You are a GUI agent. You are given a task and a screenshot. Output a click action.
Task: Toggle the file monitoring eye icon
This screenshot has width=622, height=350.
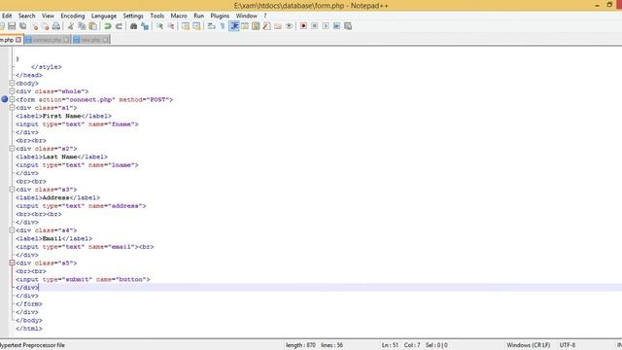pyautogui.click(x=290, y=26)
